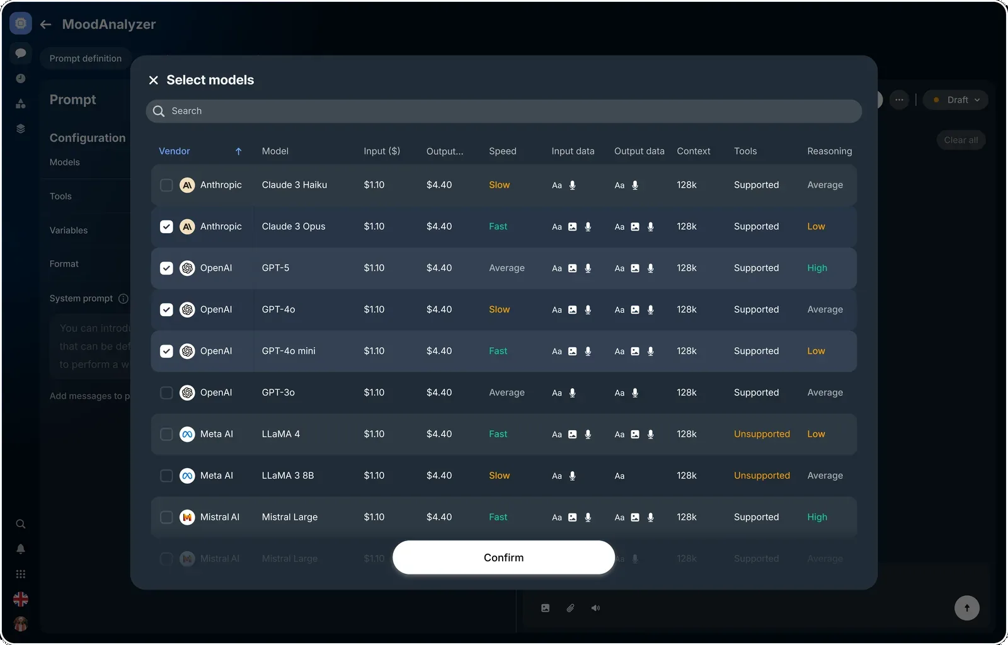Click the 'MoodAnalyzer' title
Image resolution: width=1008 pixels, height=645 pixels.
click(109, 25)
